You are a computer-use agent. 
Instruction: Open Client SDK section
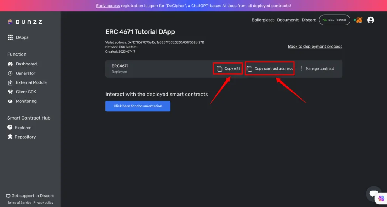point(26,92)
